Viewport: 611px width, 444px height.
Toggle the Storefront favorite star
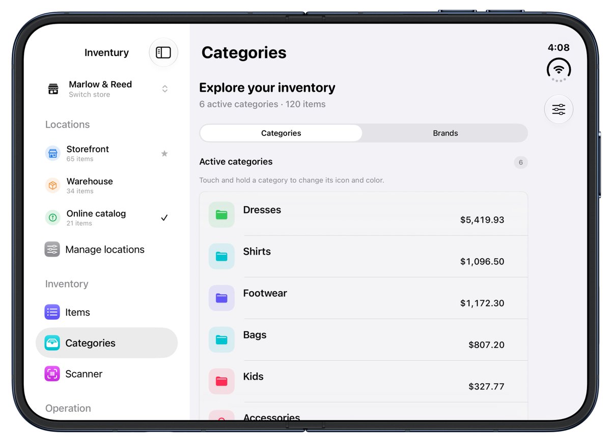click(x=164, y=153)
